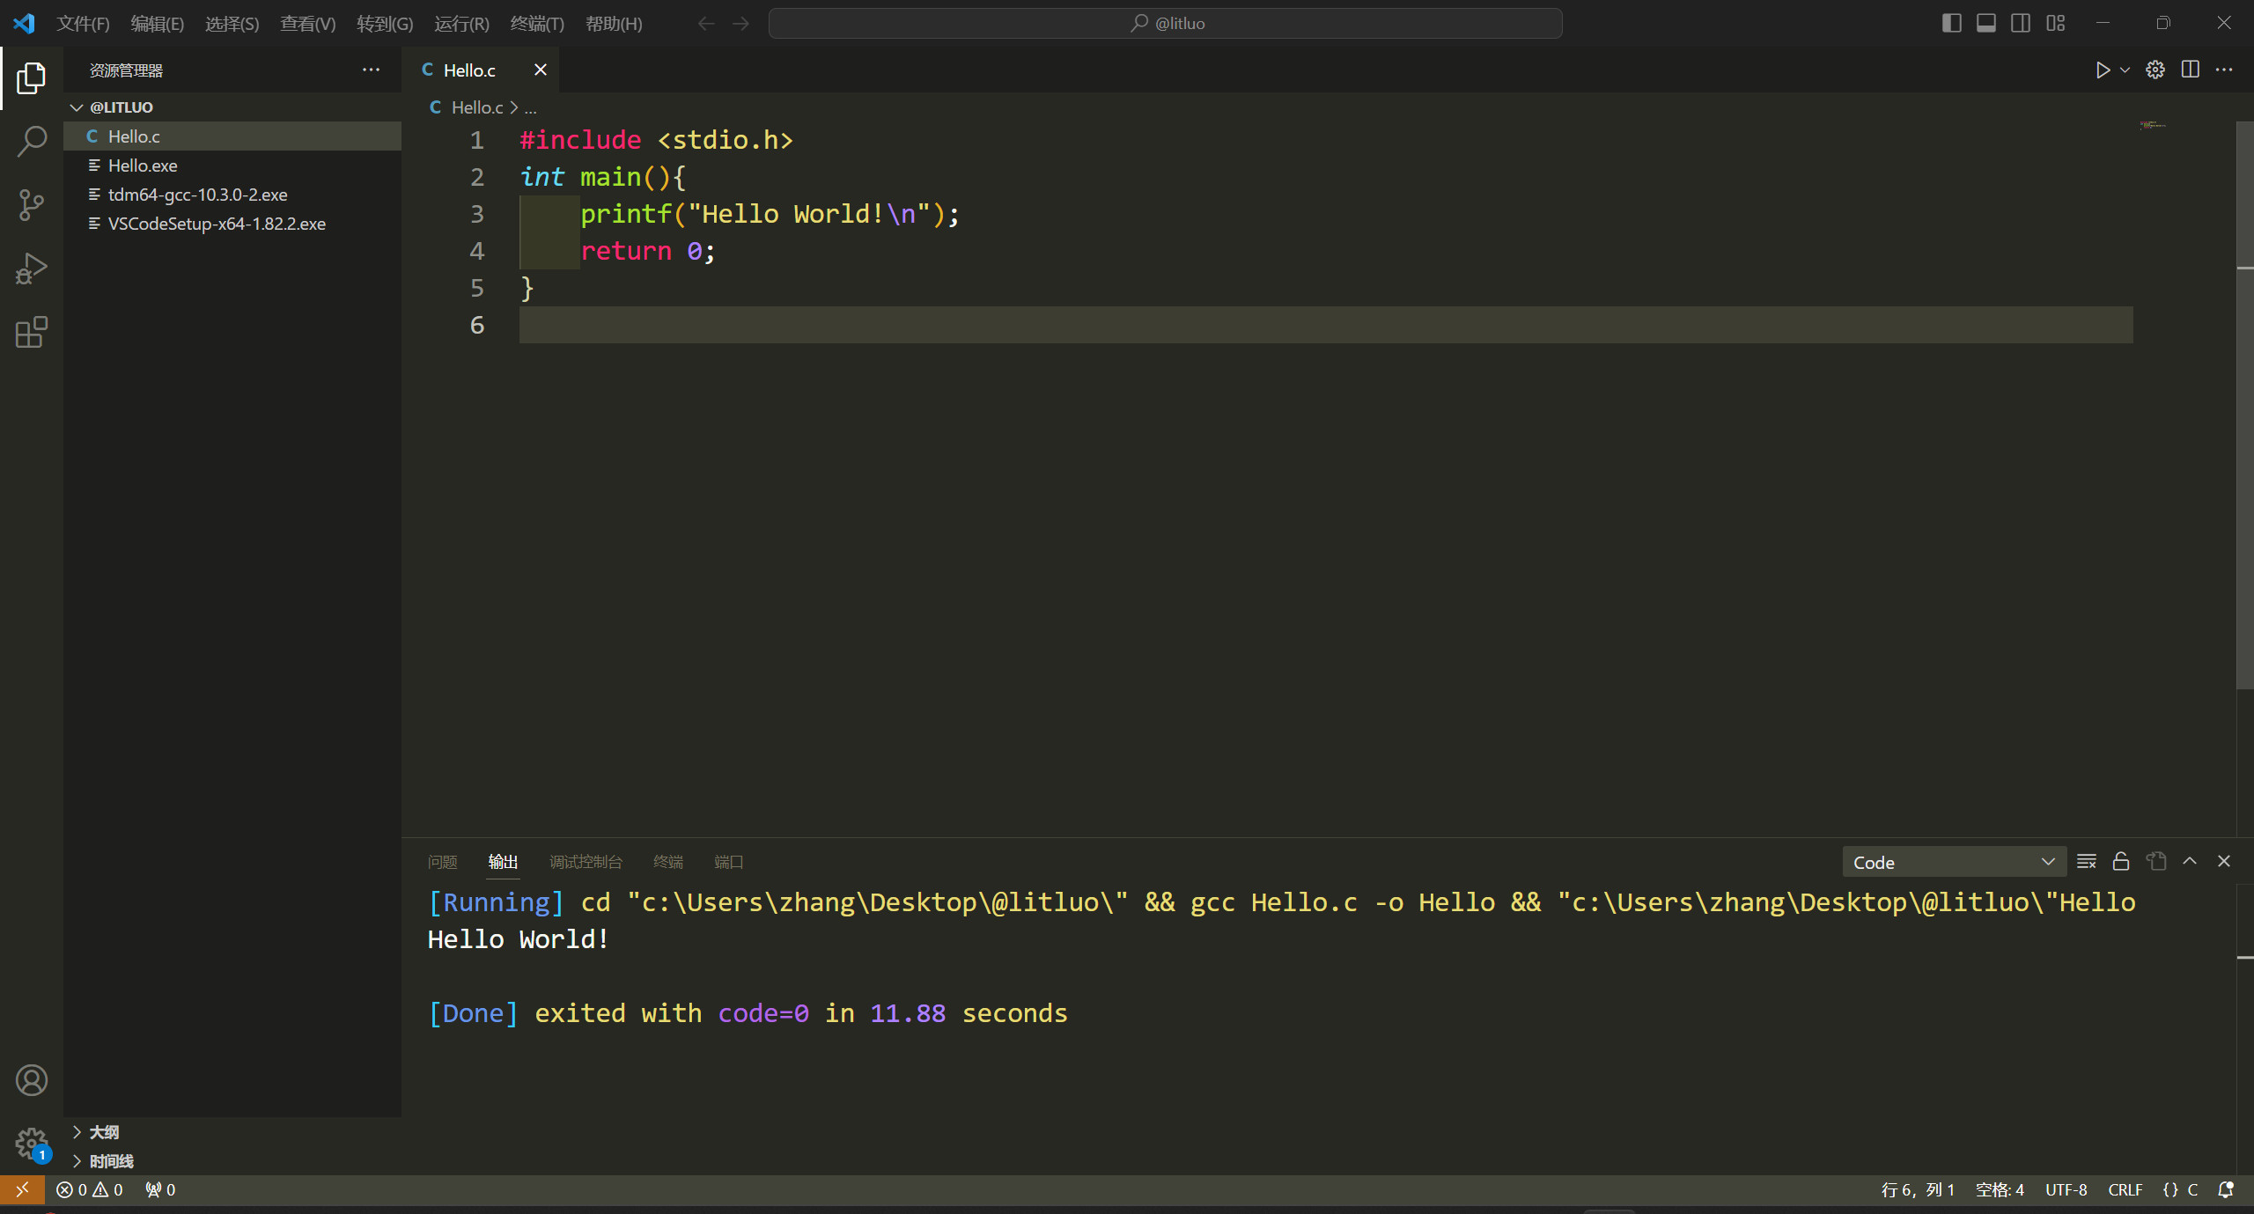Open the Search view in activity bar

pyautogui.click(x=32, y=142)
